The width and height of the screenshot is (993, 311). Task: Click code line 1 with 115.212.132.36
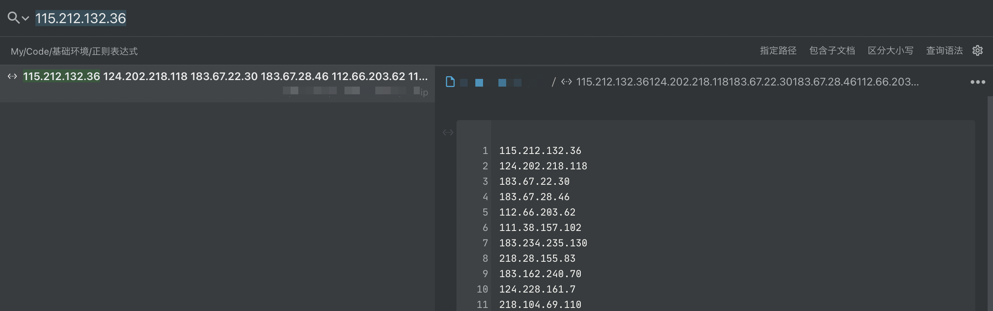coord(540,150)
